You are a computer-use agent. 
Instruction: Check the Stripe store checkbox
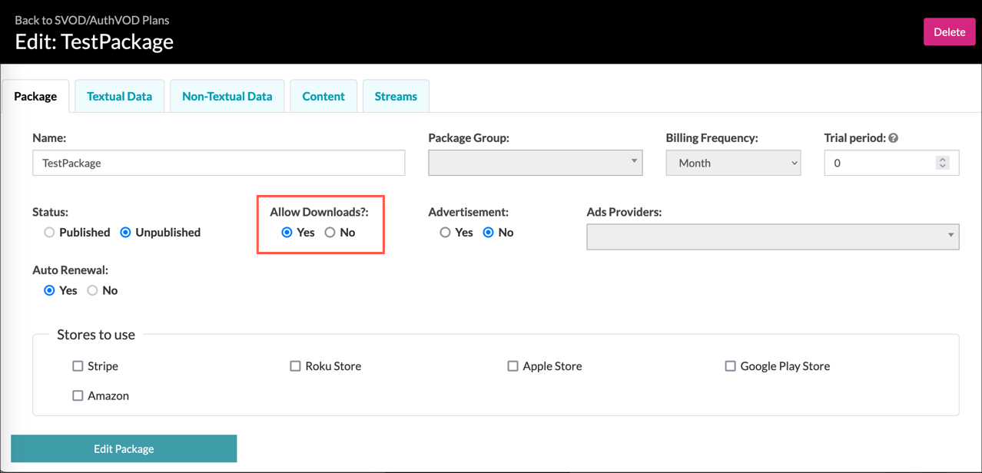click(x=78, y=366)
